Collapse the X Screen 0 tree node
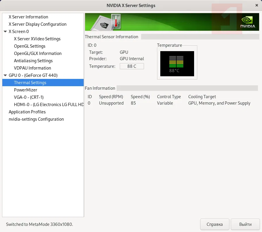This screenshot has width=262, height=232. tap(5, 32)
